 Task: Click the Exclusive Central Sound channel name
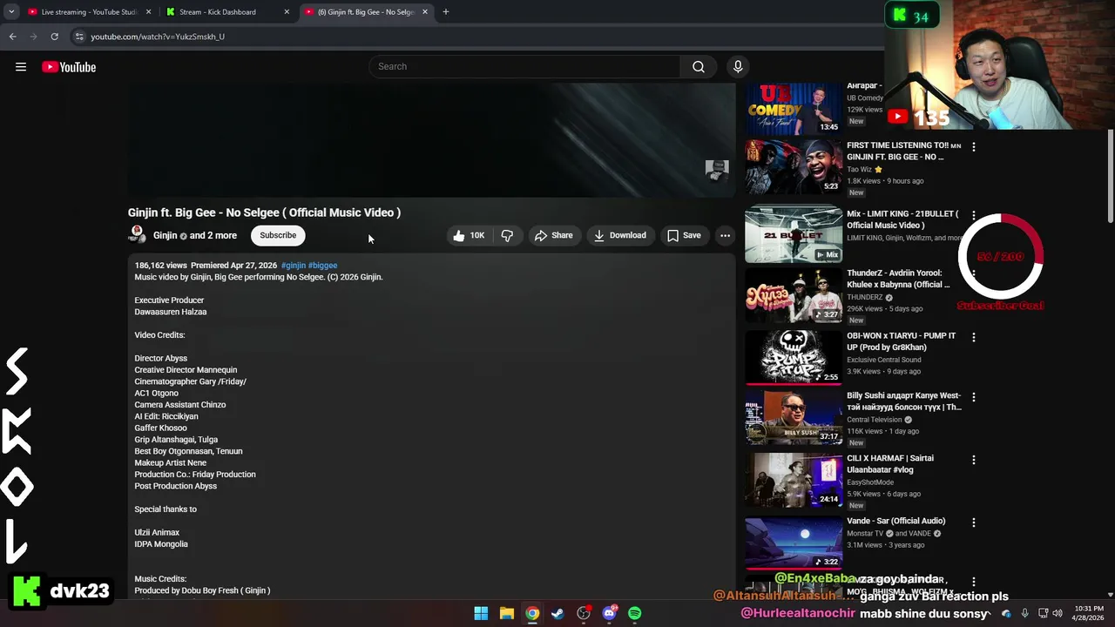pos(883,360)
